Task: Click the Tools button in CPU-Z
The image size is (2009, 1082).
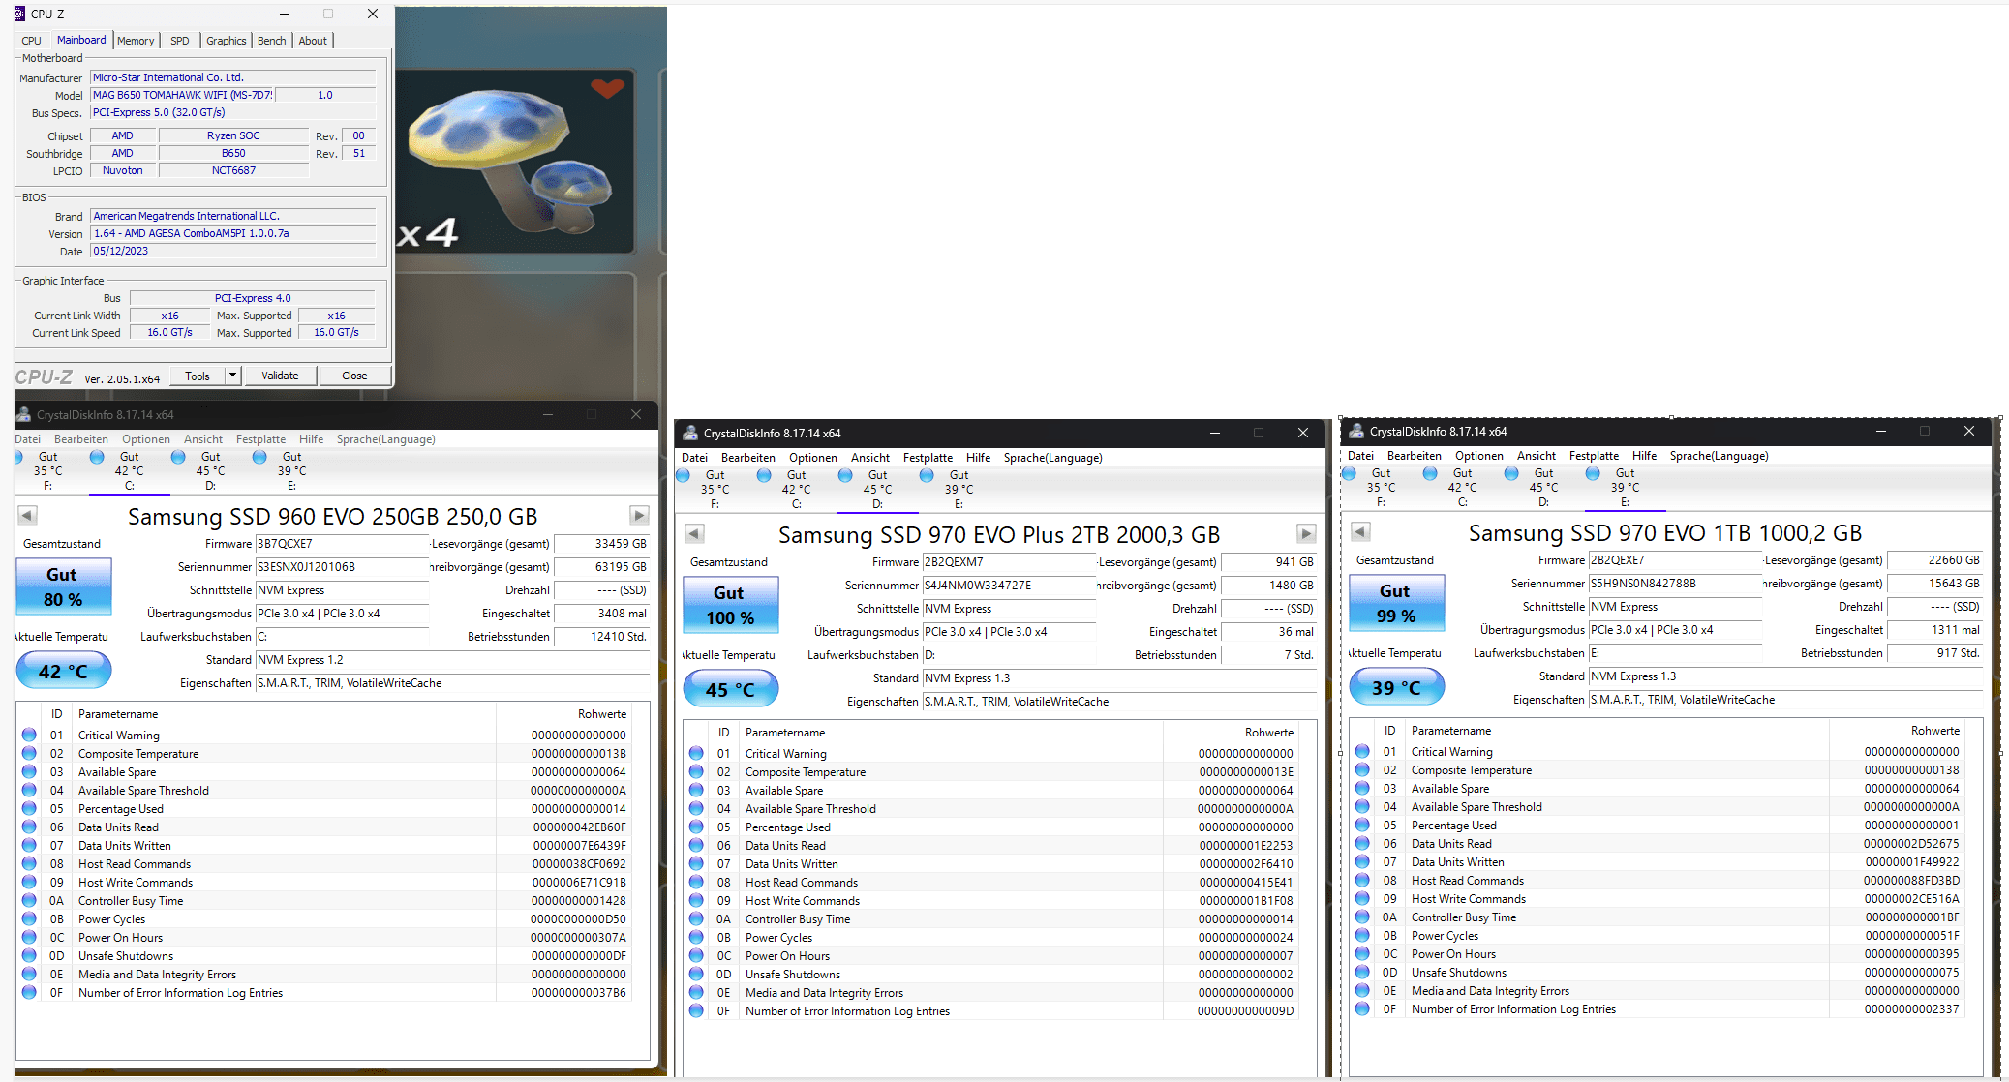Action: [x=198, y=376]
